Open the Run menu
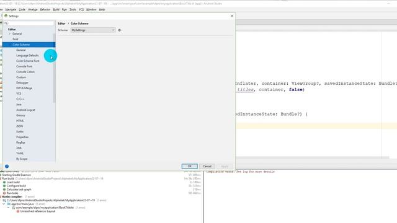Screen dimensions: 397x223 point(65,10)
